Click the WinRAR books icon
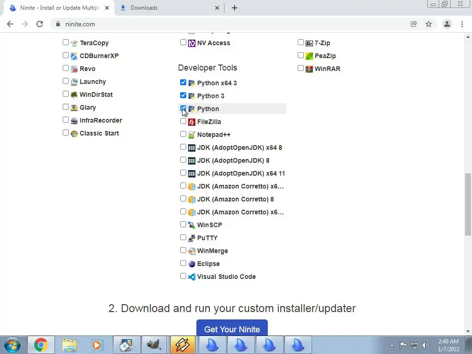 [309, 69]
